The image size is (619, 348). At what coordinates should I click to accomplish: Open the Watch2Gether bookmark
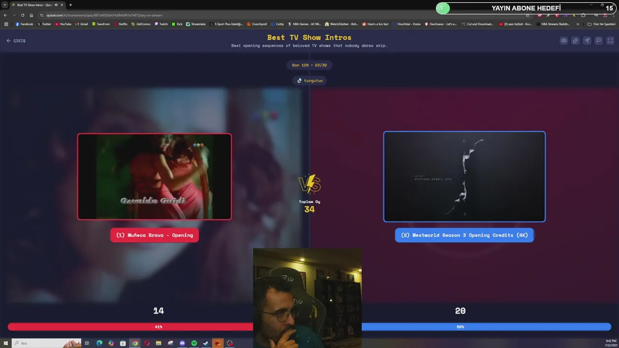coord(341,24)
